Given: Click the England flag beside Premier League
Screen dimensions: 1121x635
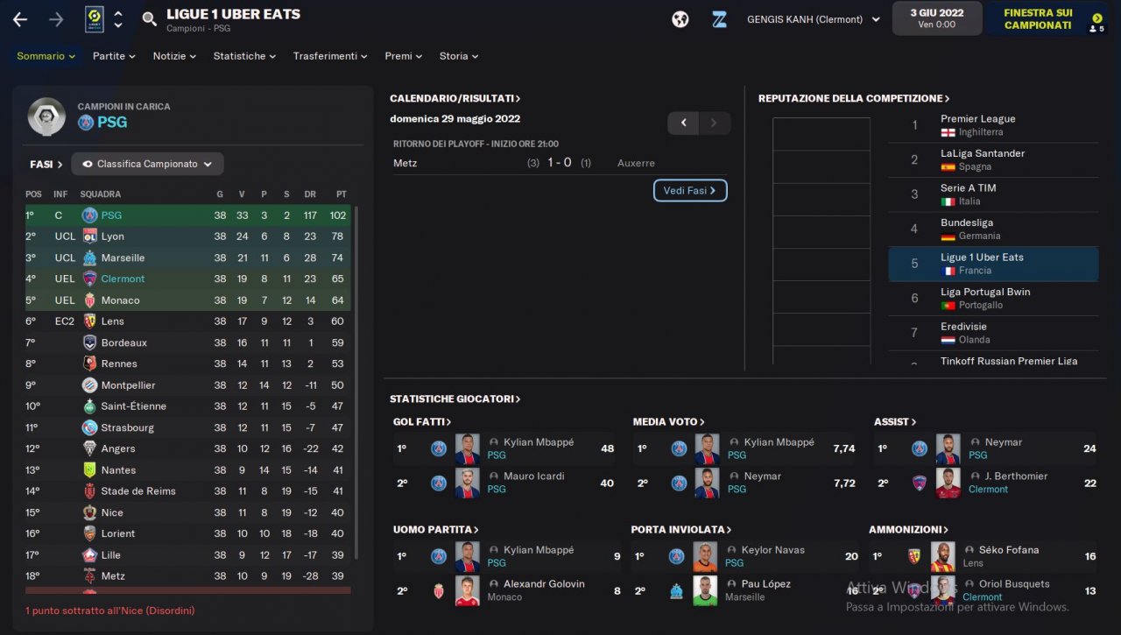Looking at the screenshot, I should point(948,132).
